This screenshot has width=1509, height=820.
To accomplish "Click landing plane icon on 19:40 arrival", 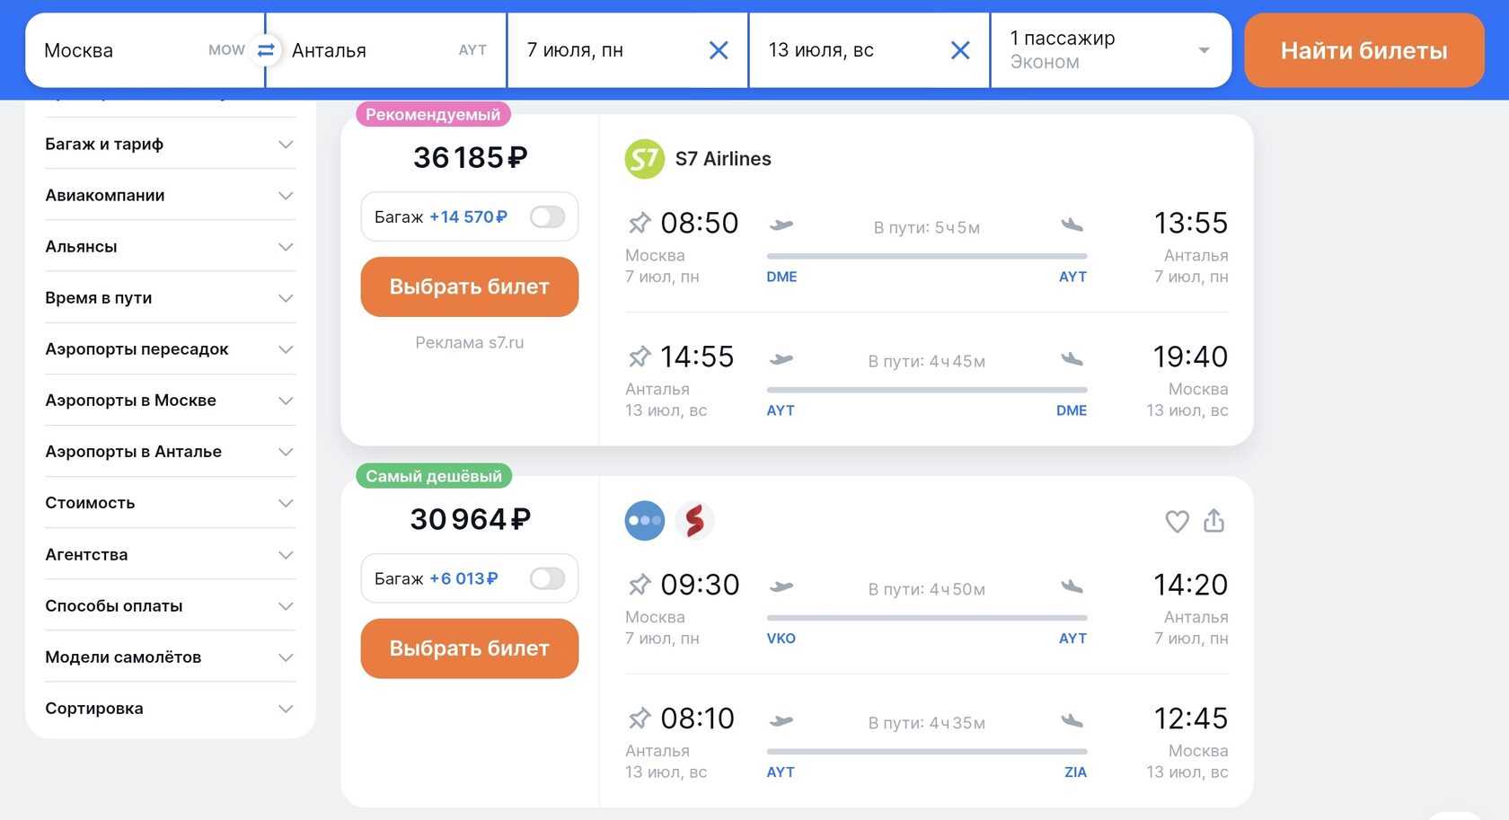I will (x=1072, y=359).
